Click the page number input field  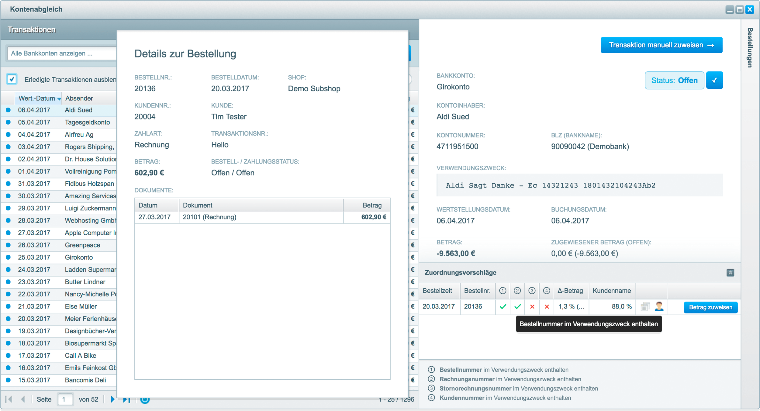pos(65,399)
